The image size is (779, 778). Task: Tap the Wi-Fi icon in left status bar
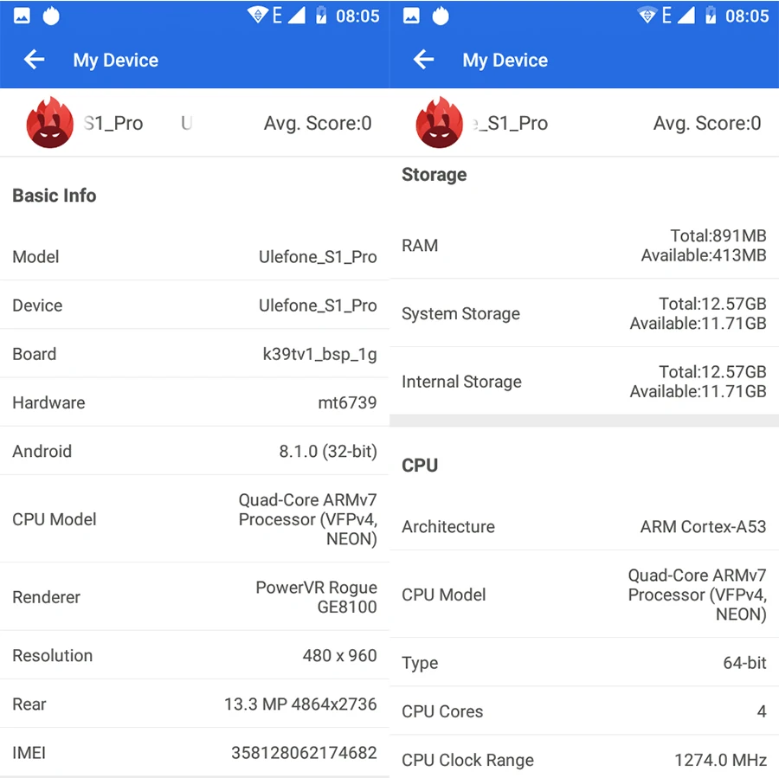(257, 16)
